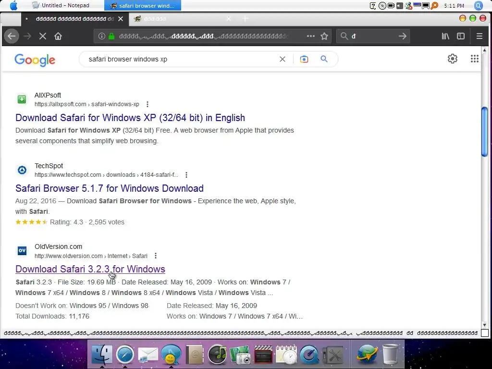Open Download Safari 3.2.3 for Windows link
This screenshot has width=492, height=369.
point(90,269)
